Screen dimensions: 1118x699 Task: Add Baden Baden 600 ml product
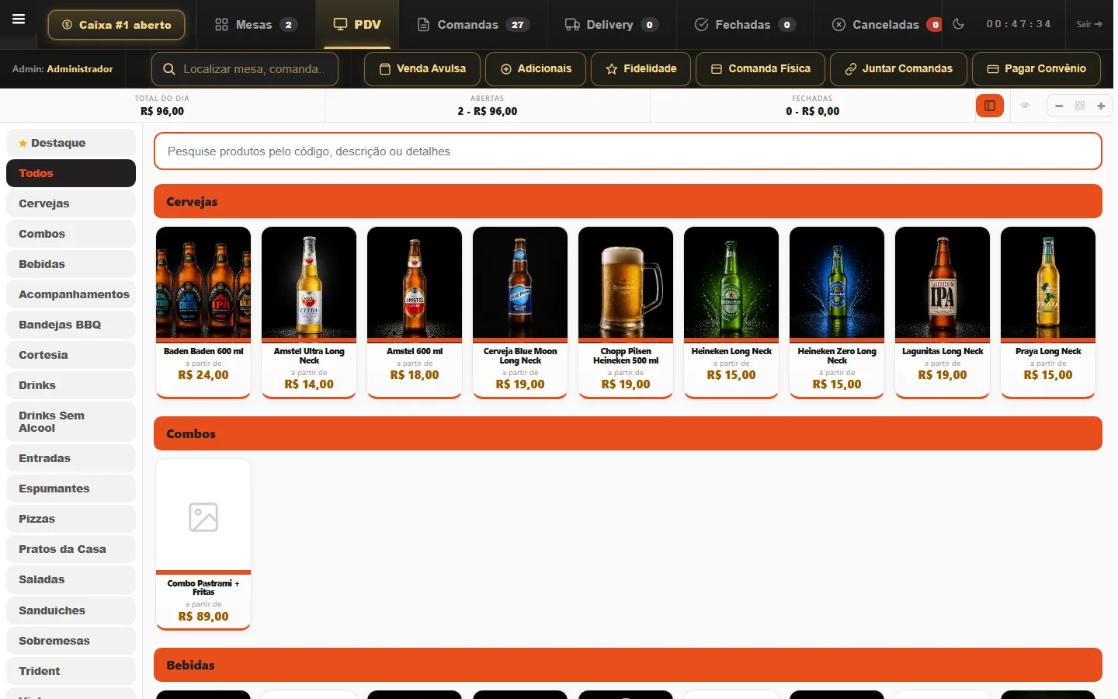click(x=203, y=312)
